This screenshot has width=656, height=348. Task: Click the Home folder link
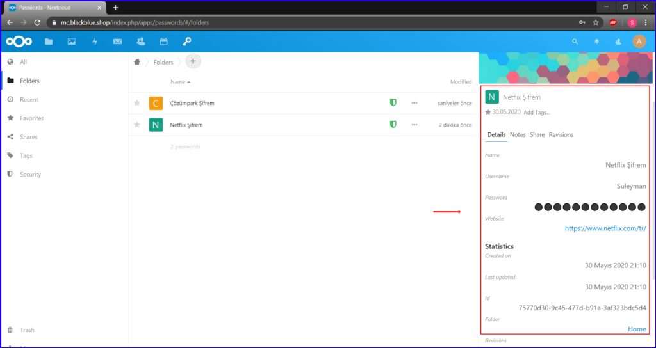(x=637, y=329)
